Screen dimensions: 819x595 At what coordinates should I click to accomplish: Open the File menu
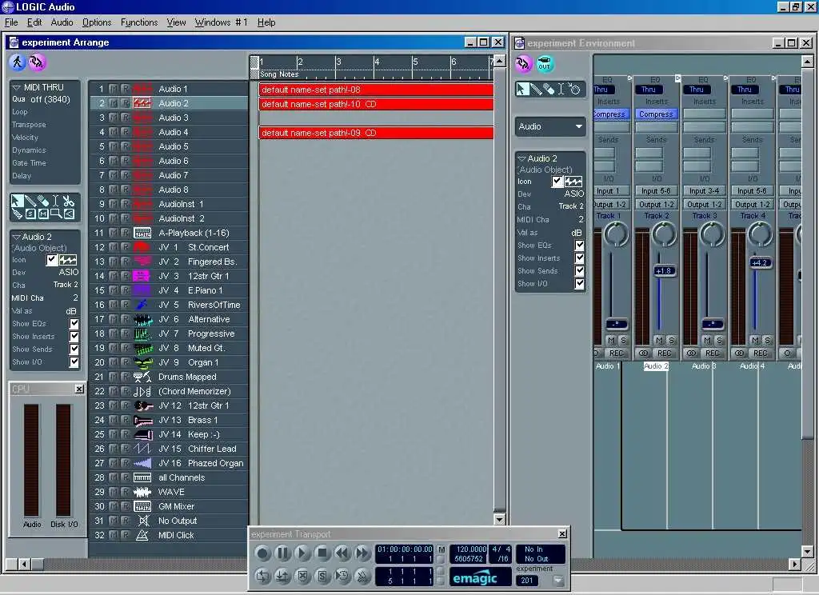(11, 22)
